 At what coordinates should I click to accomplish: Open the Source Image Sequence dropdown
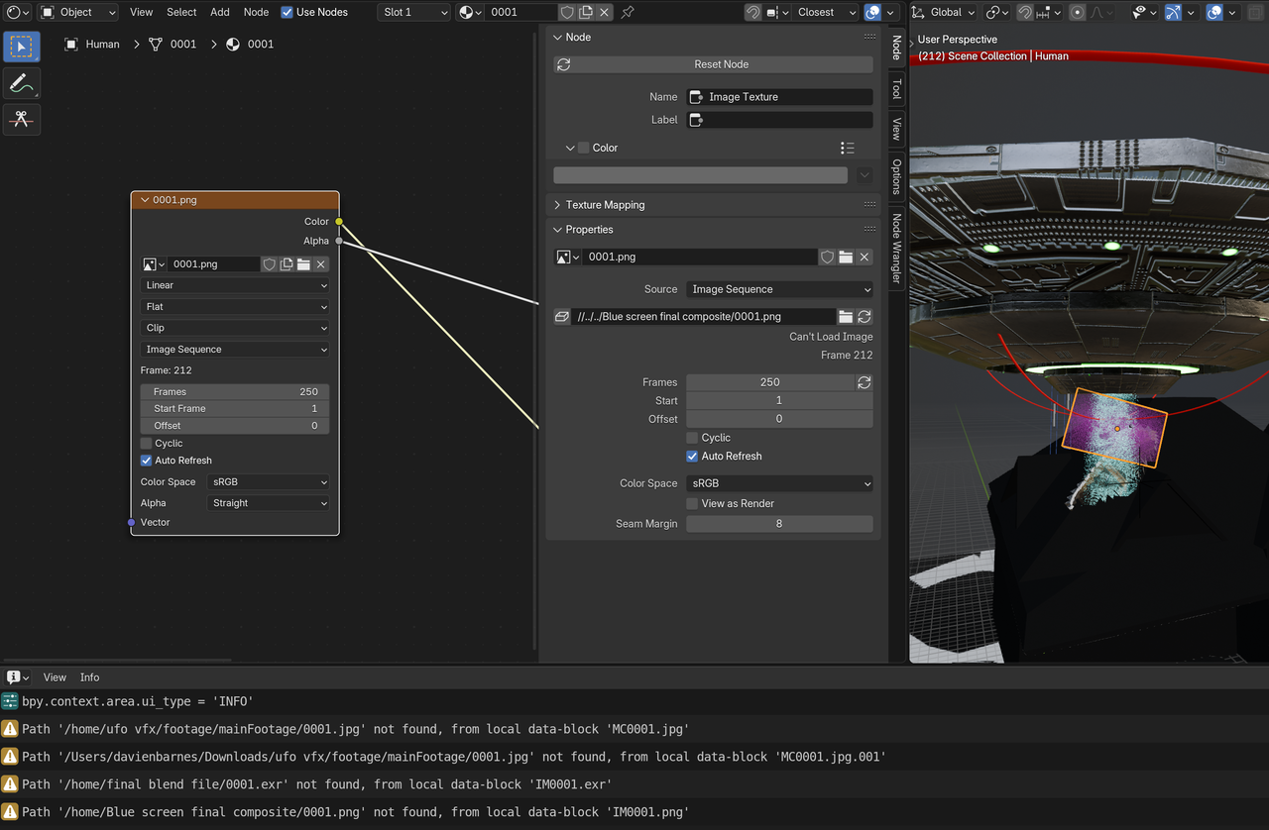pos(779,289)
